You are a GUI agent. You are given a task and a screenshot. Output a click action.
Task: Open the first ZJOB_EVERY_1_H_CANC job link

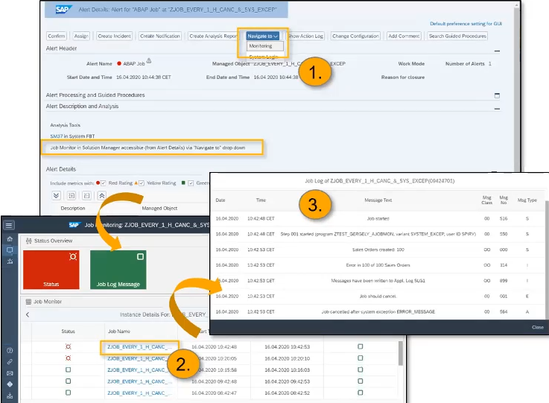[x=139, y=346]
